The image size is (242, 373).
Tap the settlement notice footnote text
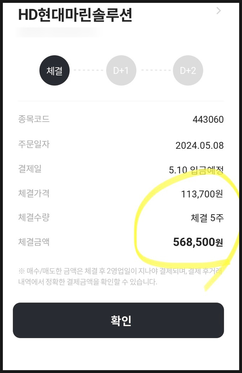point(120,277)
